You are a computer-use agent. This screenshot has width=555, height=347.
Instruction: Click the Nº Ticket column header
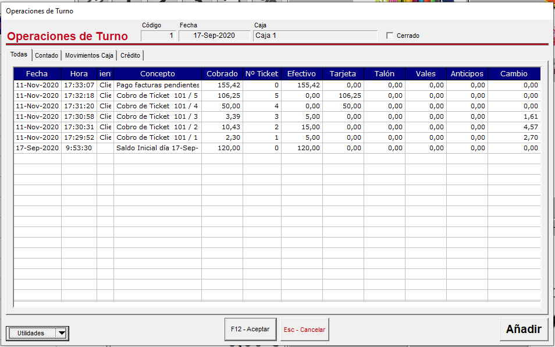point(262,73)
